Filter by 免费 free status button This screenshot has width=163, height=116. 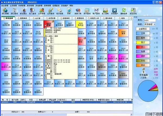[143, 52]
